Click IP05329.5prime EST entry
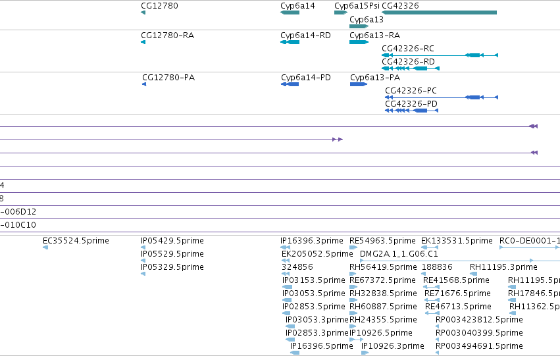 tap(172, 267)
